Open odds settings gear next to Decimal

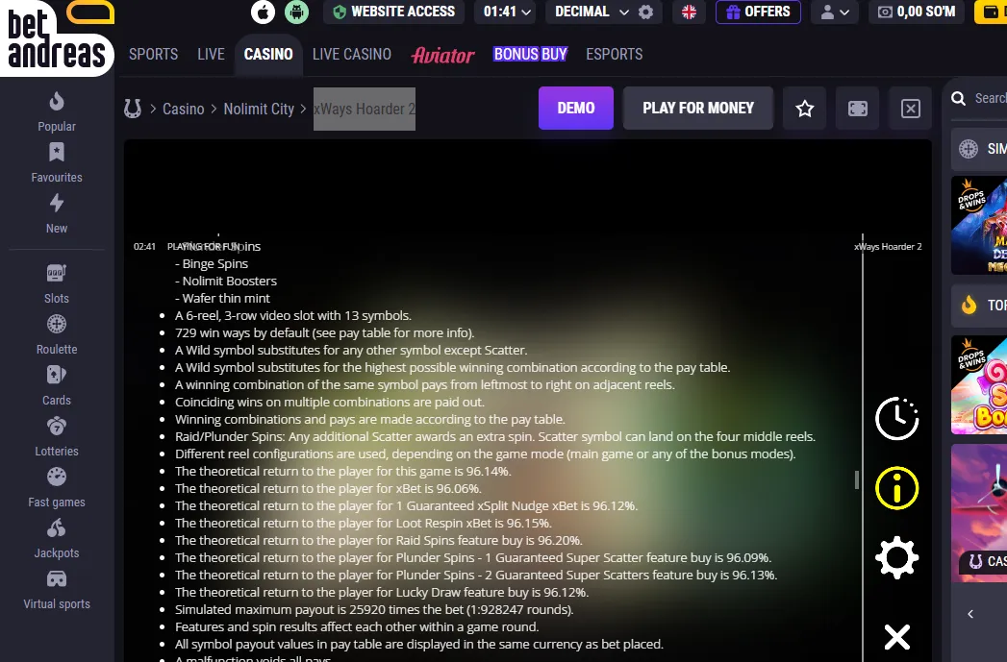pos(646,12)
